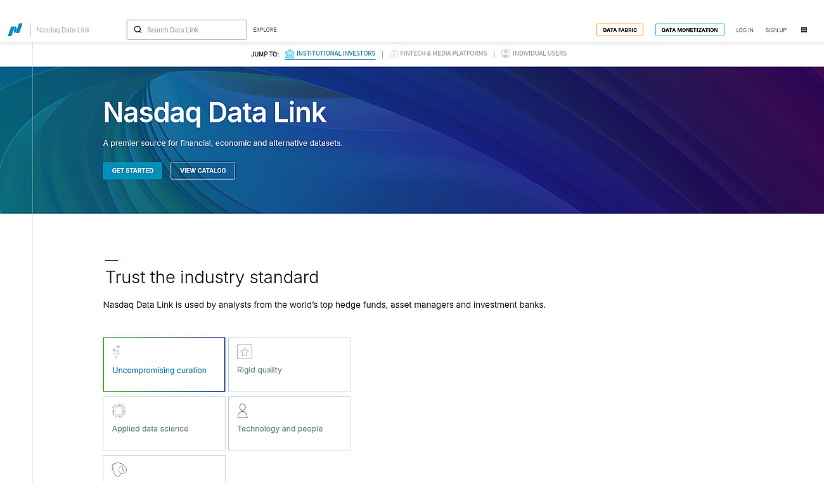Image resolution: width=824 pixels, height=500 pixels.
Task: Click the Get Started button
Action: tap(132, 171)
